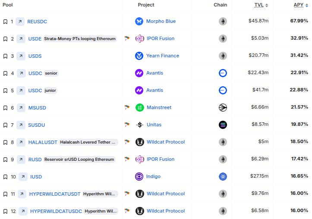This screenshot has height=219, width=312.
Task: Bookmark the USDE pool row
Action: (5, 39)
